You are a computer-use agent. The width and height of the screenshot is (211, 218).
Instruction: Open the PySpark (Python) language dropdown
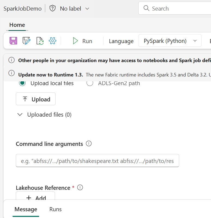(170, 41)
